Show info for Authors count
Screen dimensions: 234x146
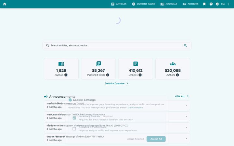[177, 75]
